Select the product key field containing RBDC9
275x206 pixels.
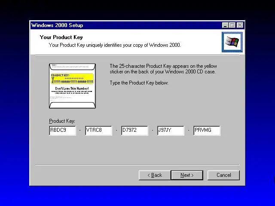click(x=63, y=130)
